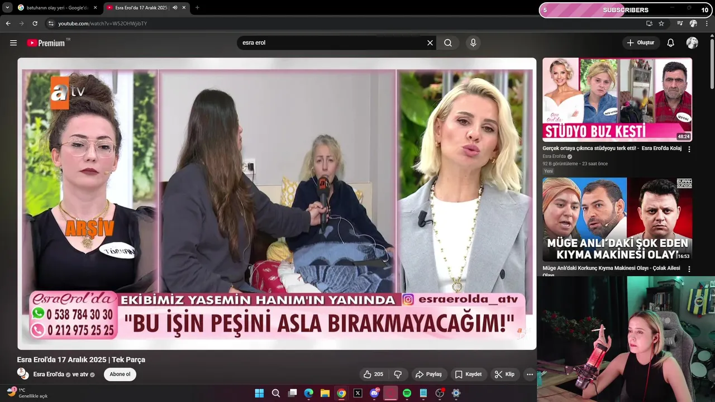
Task: Open 'KIYMA MAKİNESİ OLAYI' video thumbnail
Action: pyautogui.click(x=617, y=219)
